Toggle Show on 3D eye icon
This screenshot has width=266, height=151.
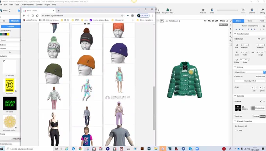[x=235, y=126]
